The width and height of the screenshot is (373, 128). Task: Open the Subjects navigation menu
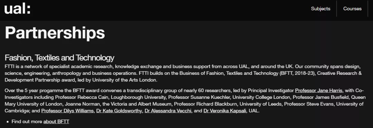pos(321,9)
